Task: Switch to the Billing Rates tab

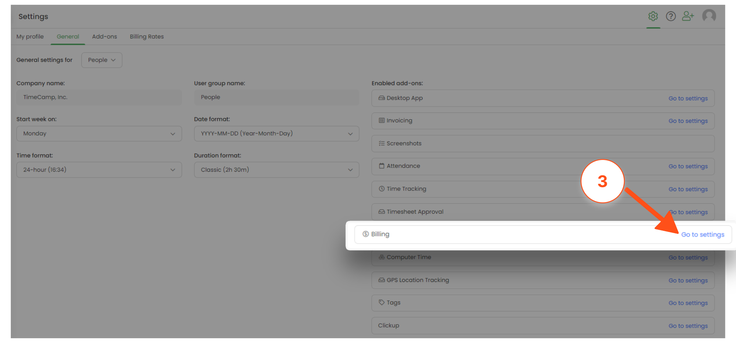Action: coord(146,37)
